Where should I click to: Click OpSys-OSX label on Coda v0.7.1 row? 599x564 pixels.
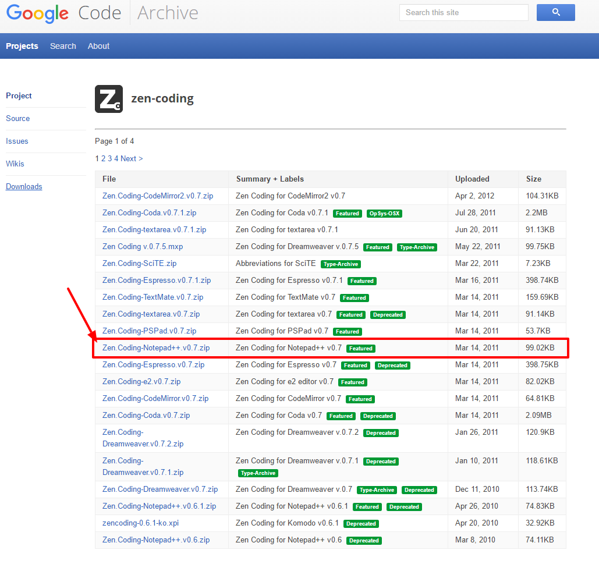(x=384, y=214)
